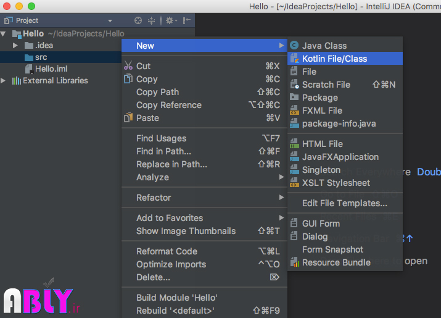The height and width of the screenshot is (318, 441).
Task: Click the External Libraries icon
Action: pos(16,80)
